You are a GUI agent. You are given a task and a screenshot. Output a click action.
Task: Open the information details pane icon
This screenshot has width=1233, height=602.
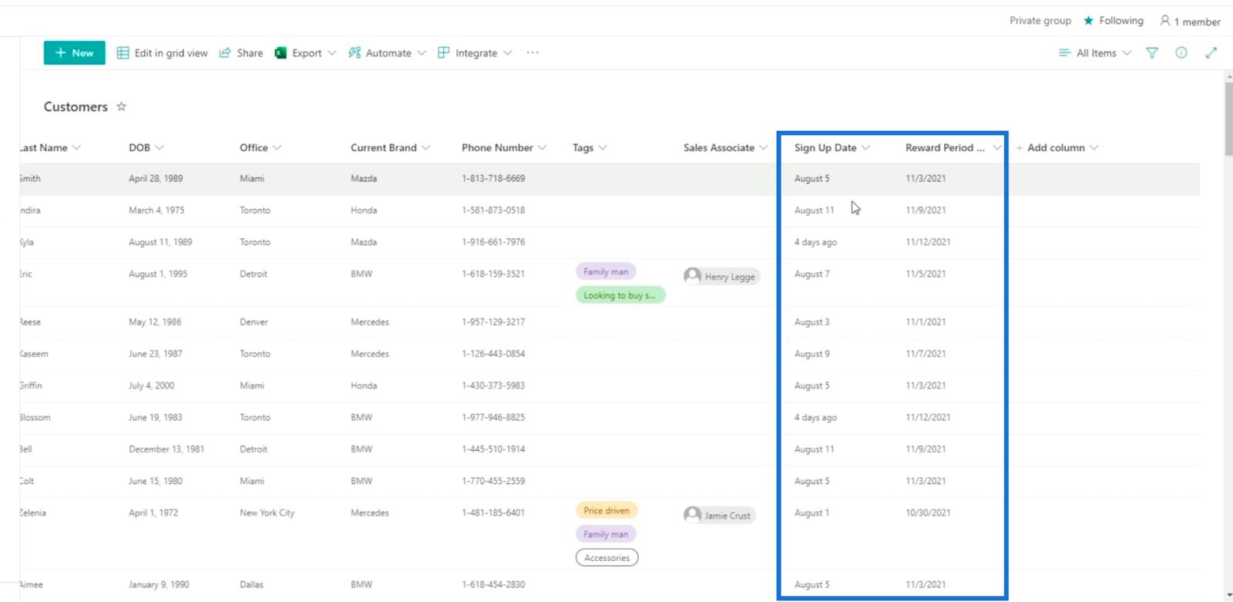tap(1181, 53)
